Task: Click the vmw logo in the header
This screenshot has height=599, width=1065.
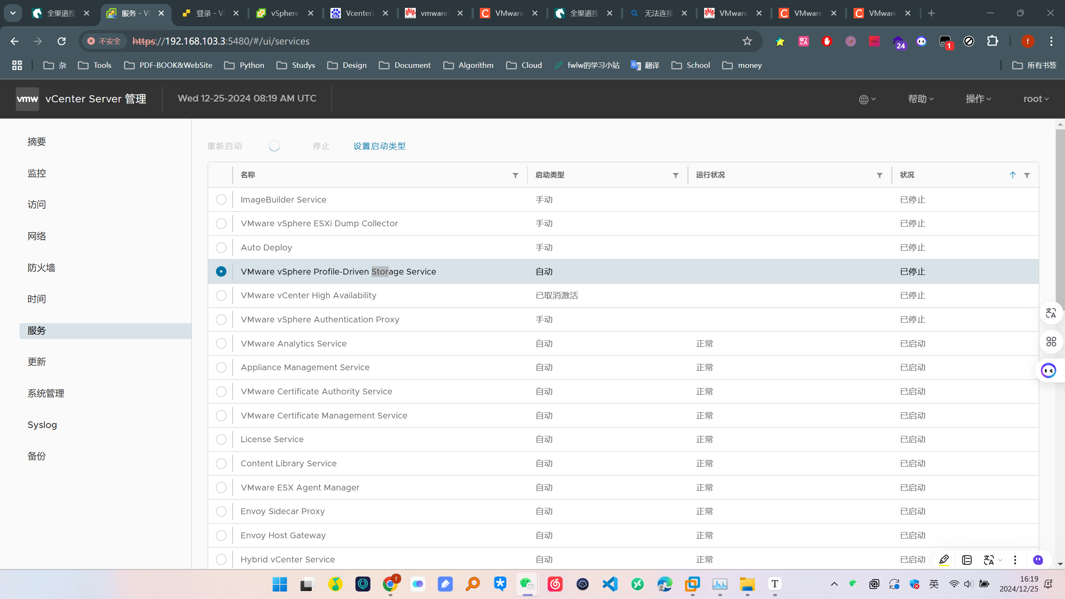Action: pyautogui.click(x=27, y=99)
